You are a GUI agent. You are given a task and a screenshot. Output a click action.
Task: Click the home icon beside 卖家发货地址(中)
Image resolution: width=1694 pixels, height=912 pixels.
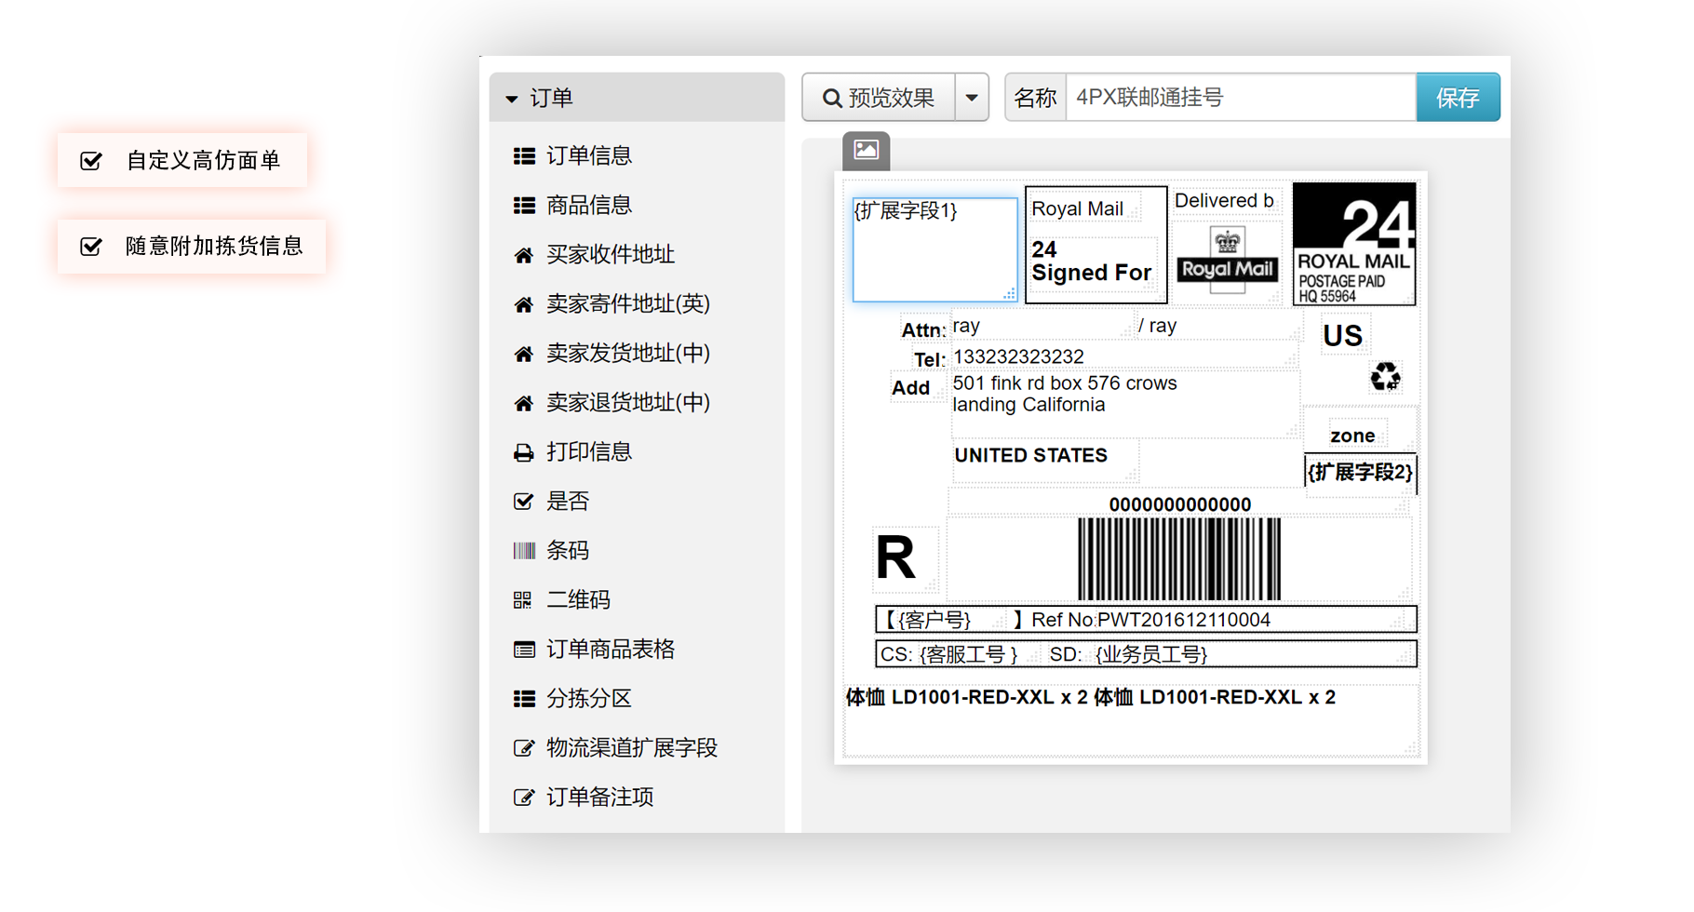point(524,354)
